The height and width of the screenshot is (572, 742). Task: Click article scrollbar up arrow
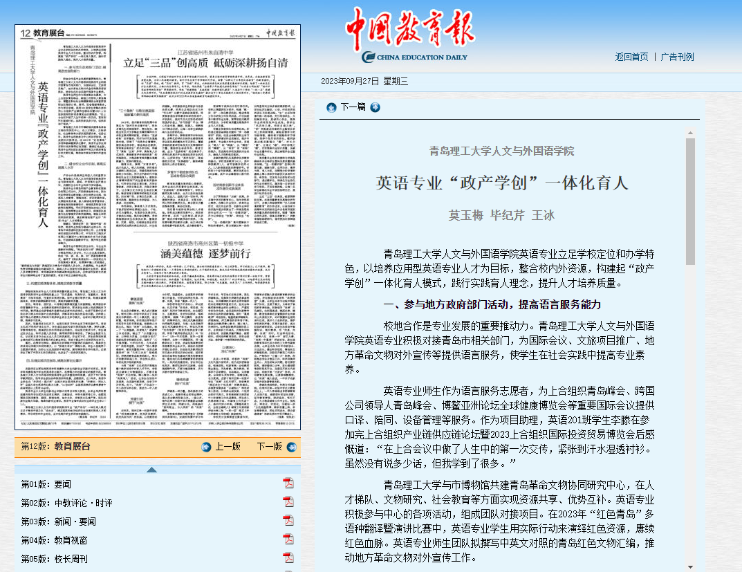pos(689,132)
